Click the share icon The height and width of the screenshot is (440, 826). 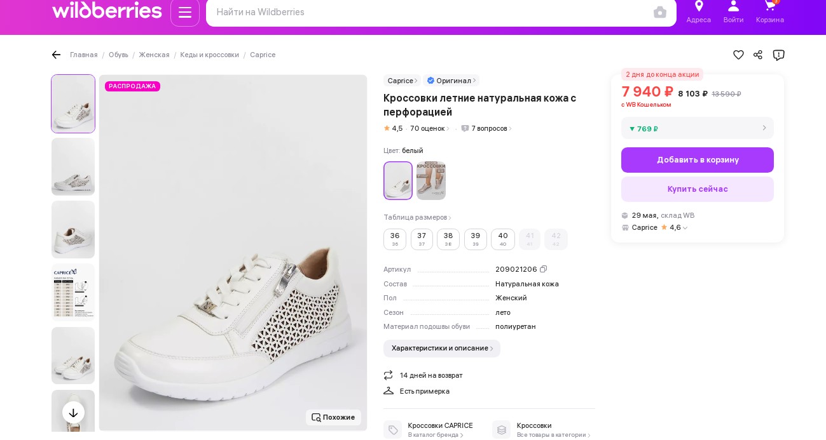click(x=758, y=55)
